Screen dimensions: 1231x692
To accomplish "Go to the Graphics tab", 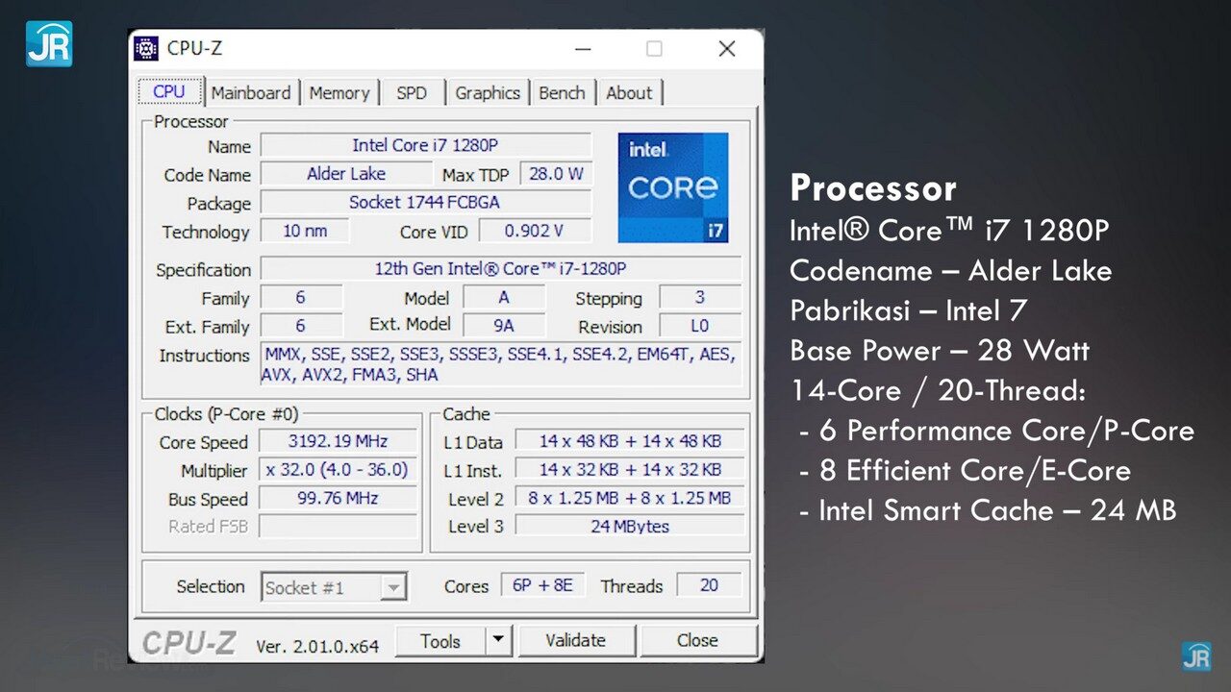I will point(488,93).
